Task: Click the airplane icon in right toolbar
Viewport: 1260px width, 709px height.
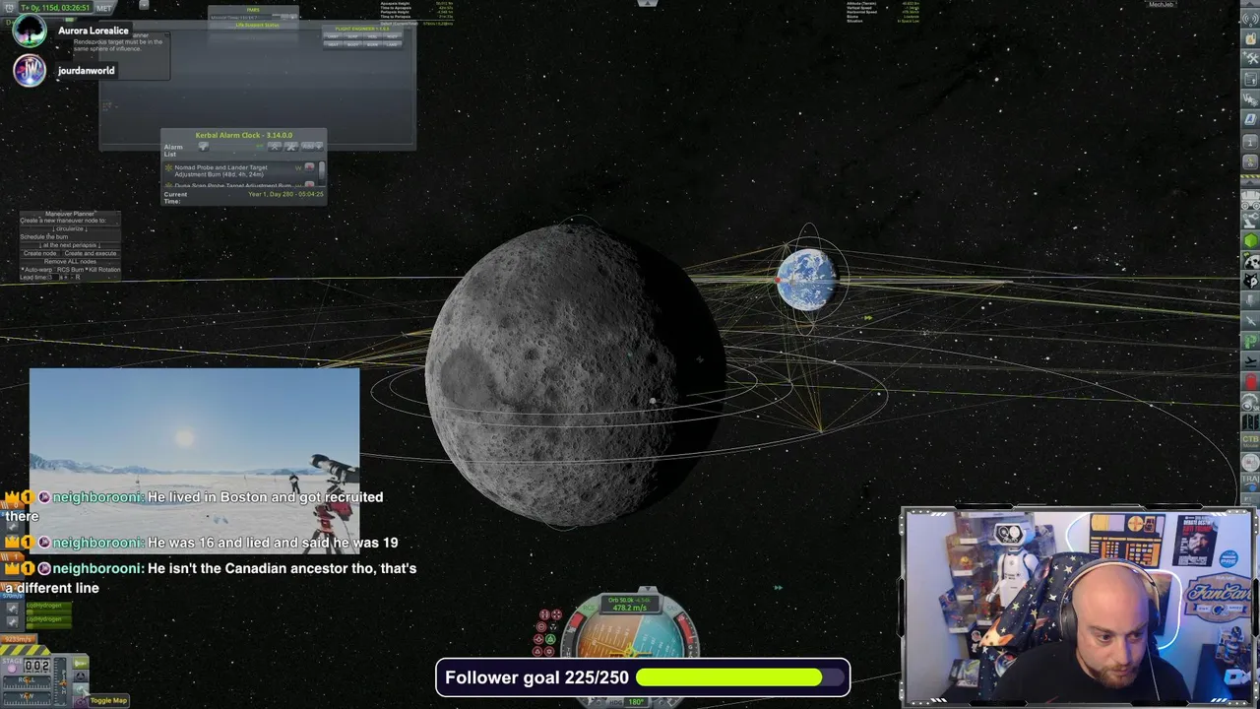Action: 1250,360
